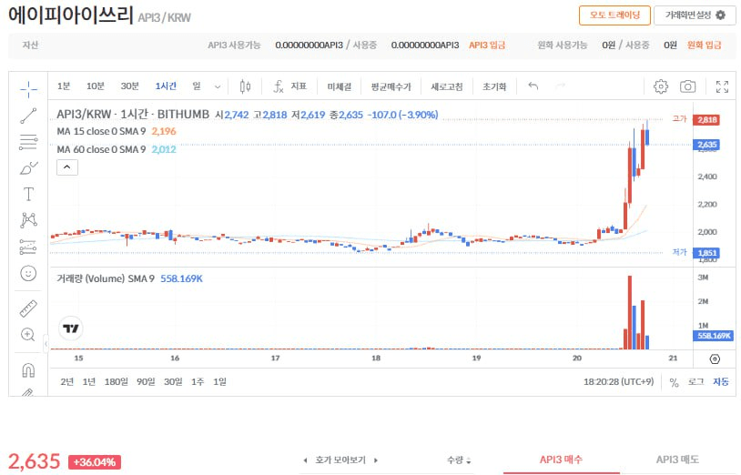Click 새로고침 to refresh chart
Screen dimensions: 741x475
[447, 86]
